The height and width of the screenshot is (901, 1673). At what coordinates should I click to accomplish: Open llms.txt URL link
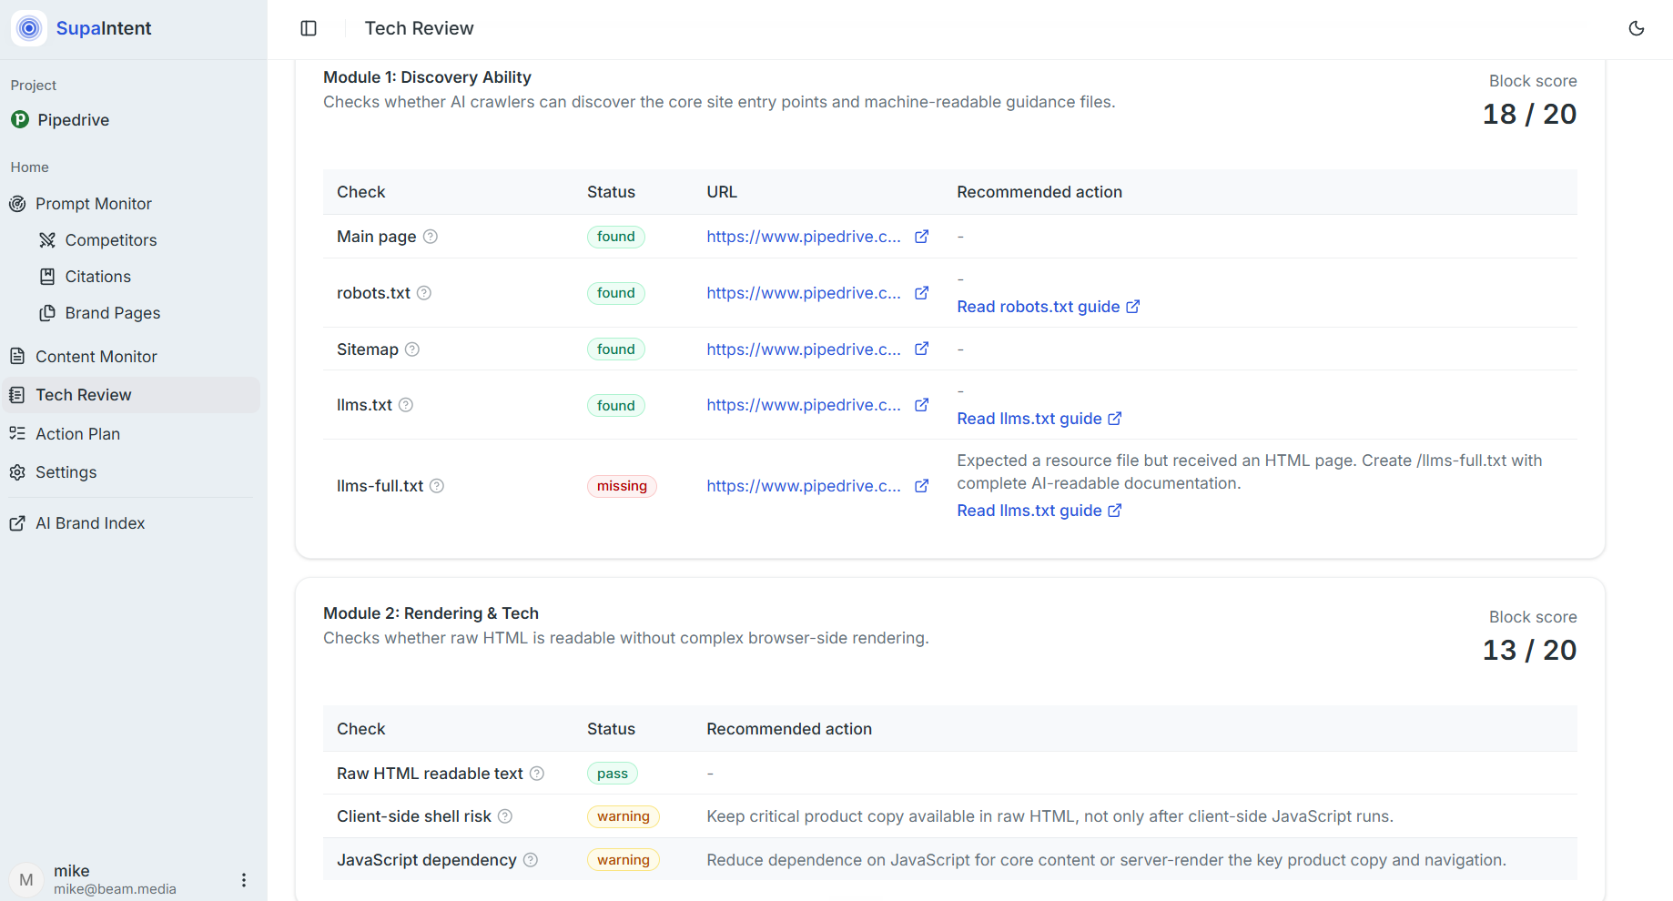coord(804,405)
